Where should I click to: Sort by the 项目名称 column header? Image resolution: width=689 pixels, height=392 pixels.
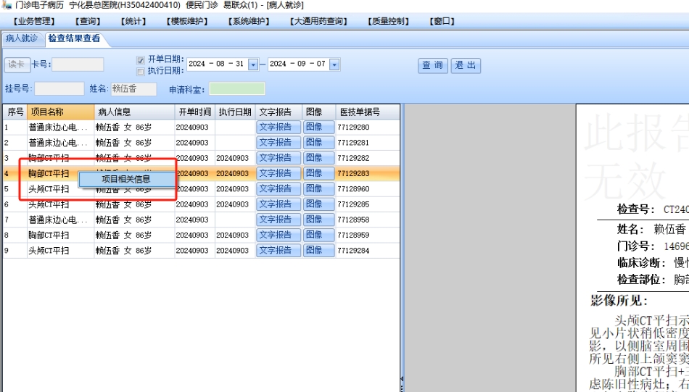[61, 112]
